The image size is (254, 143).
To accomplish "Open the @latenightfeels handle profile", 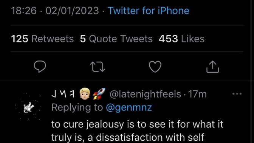I will [145, 94].
